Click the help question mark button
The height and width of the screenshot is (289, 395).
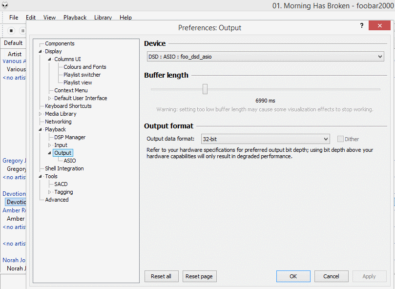[361, 26]
